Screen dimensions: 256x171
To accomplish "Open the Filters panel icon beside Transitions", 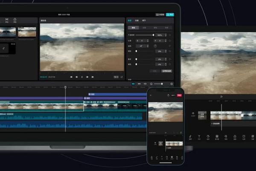I will 15,19.
